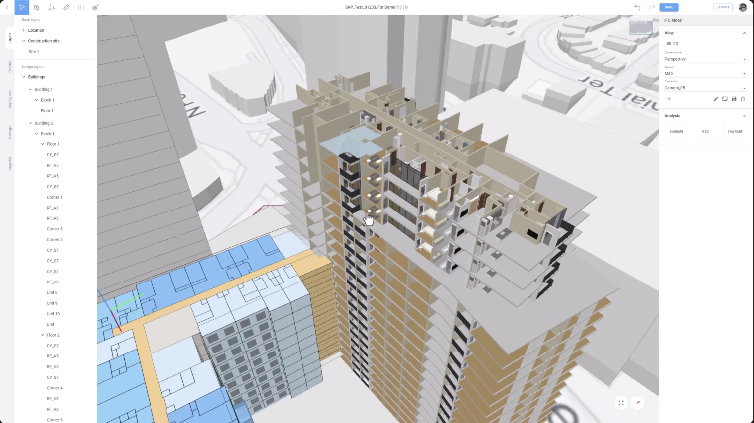Choose the polyline path drawing tool
Screen dimensions: 754x423
pyautogui.click(x=51, y=7)
